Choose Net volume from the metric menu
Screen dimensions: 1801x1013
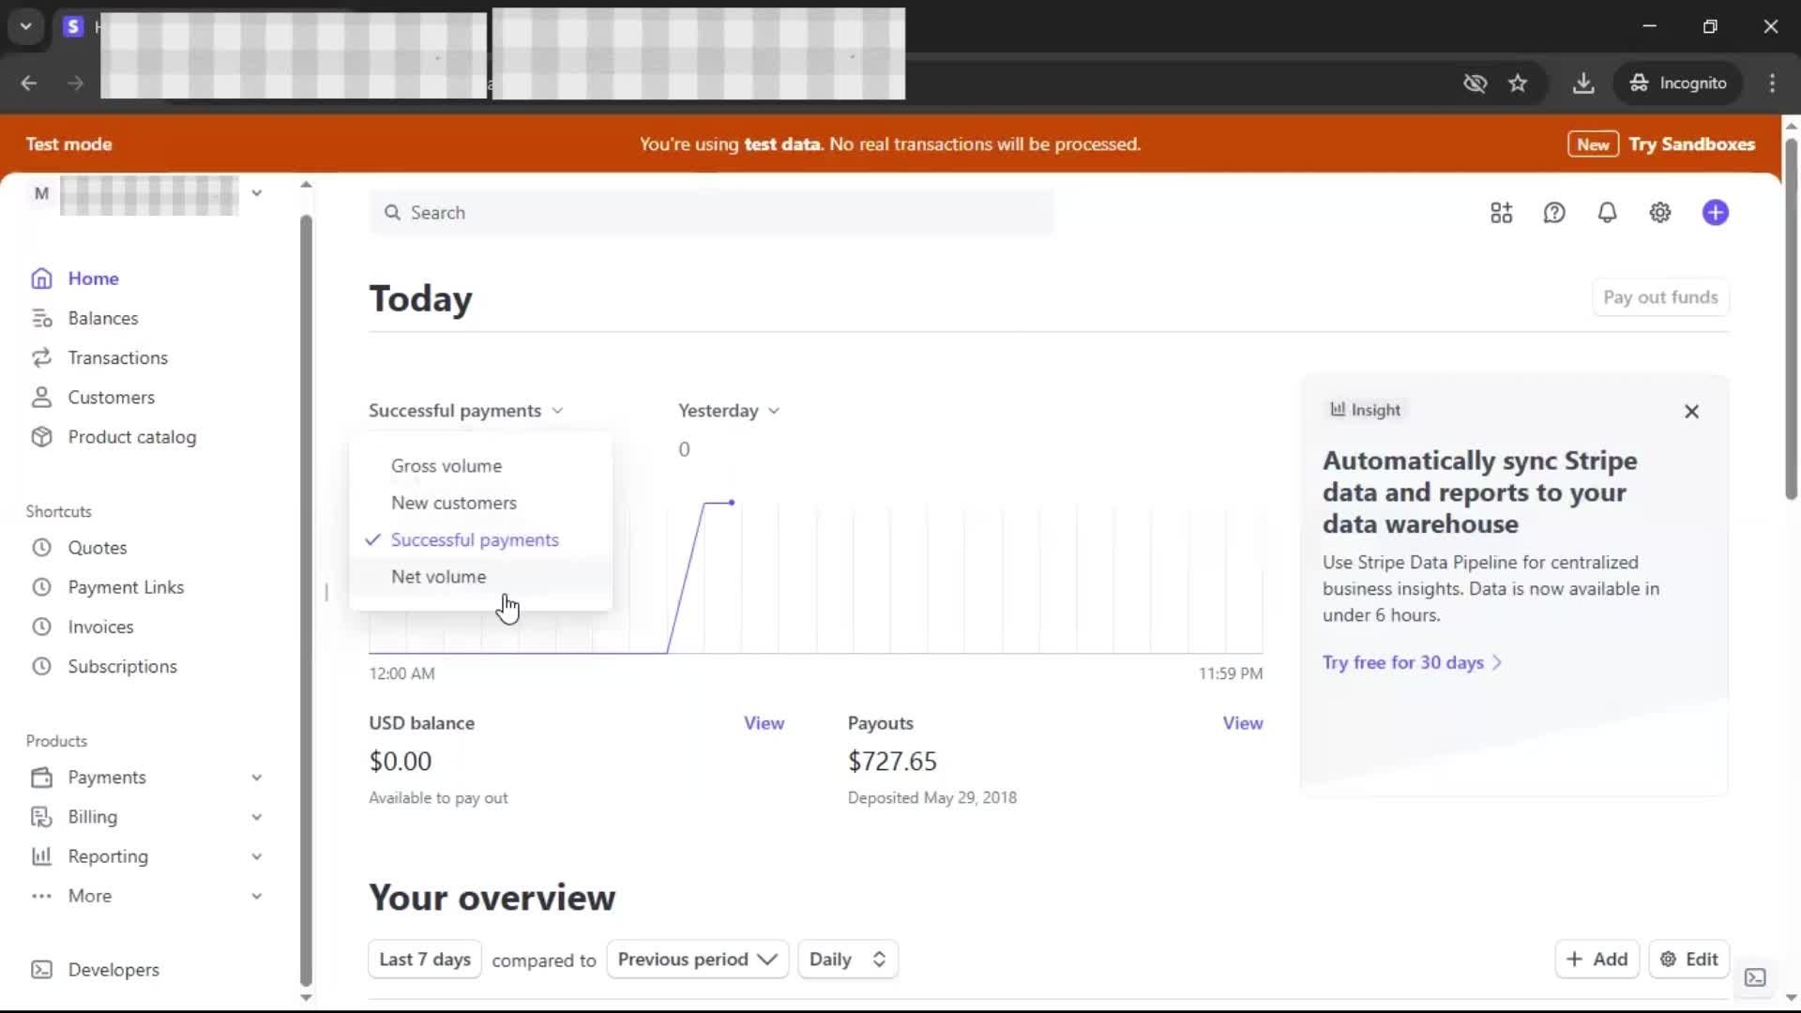[x=439, y=577]
